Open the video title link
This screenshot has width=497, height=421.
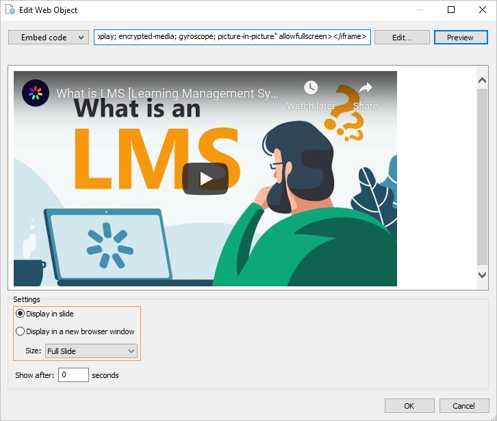(x=168, y=93)
